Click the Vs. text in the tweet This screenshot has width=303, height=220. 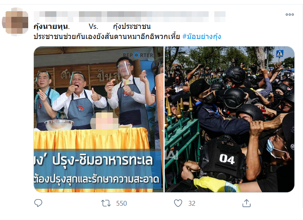93,26
